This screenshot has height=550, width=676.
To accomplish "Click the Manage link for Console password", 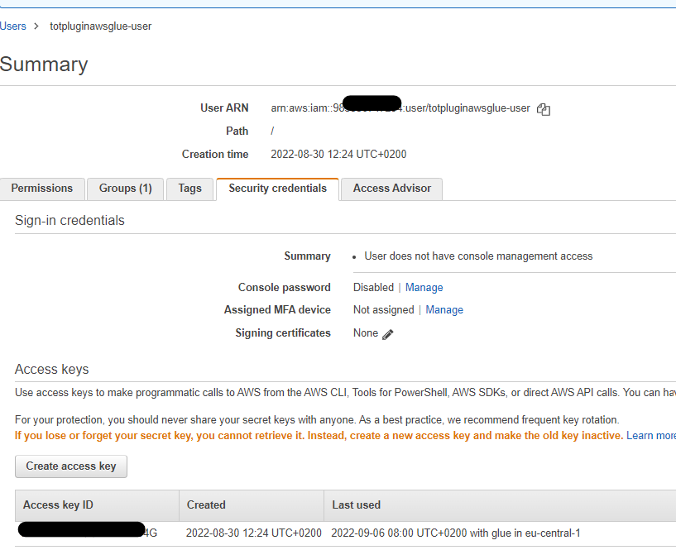I will point(424,288).
